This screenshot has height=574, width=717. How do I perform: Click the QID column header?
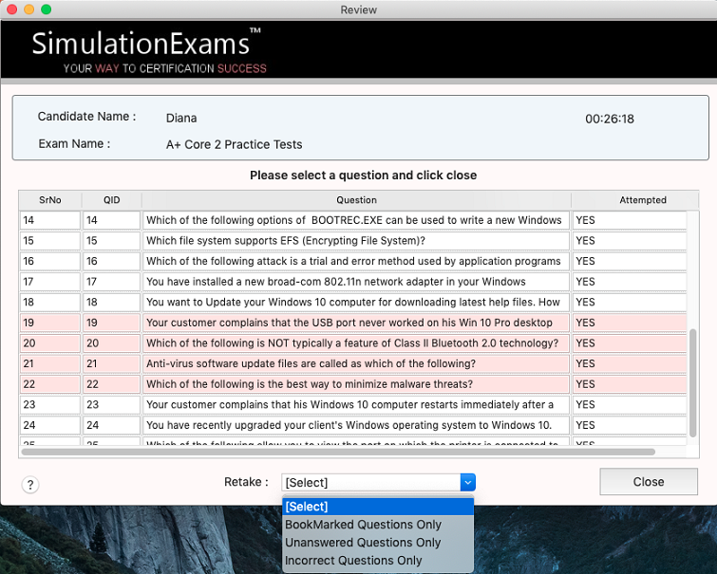point(111,199)
